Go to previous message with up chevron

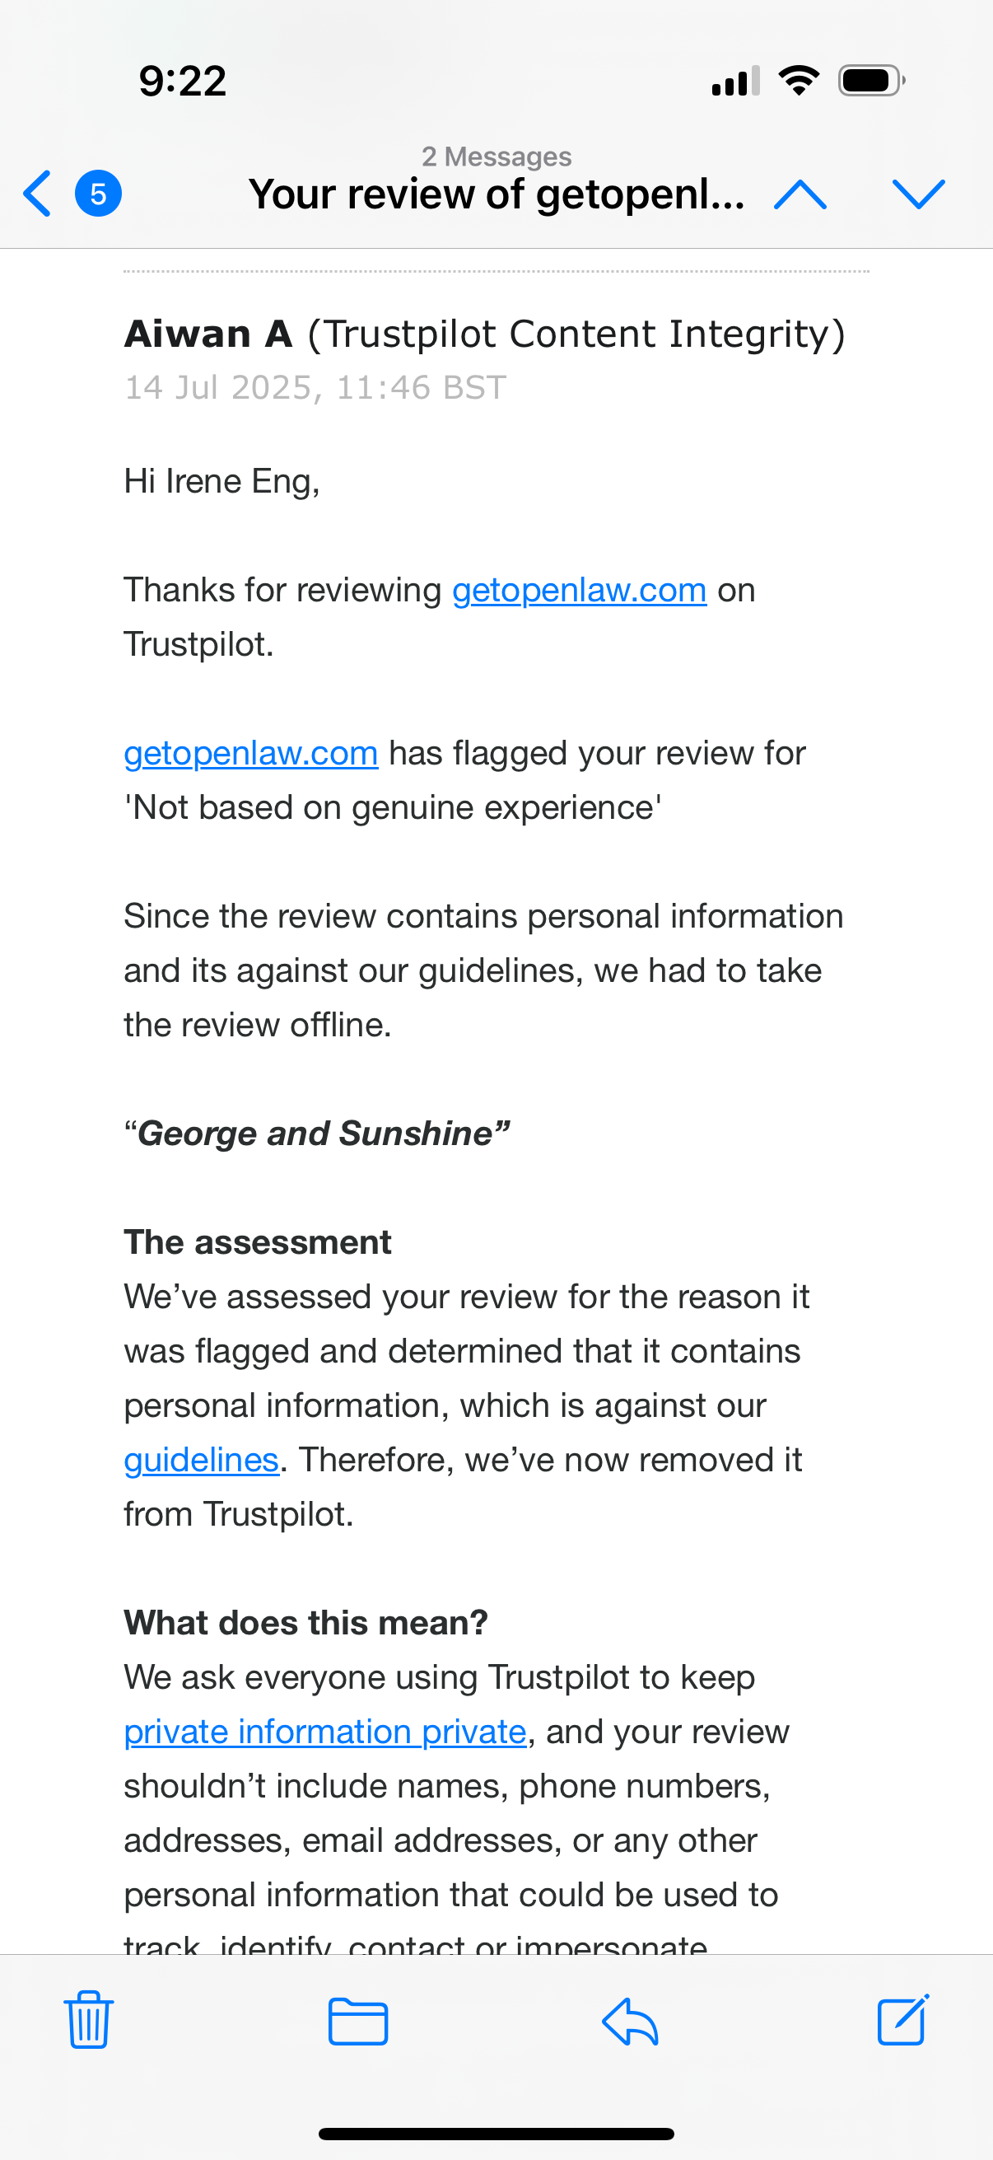point(800,194)
